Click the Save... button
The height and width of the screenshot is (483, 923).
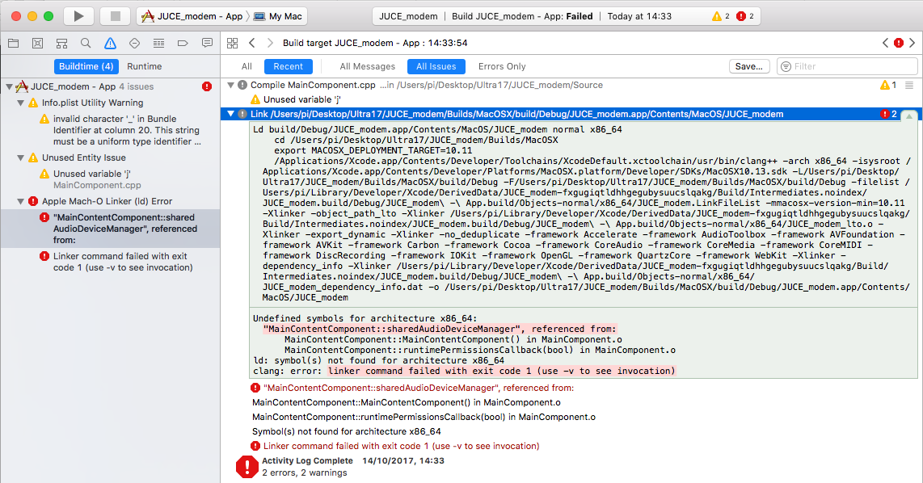pos(748,66)
